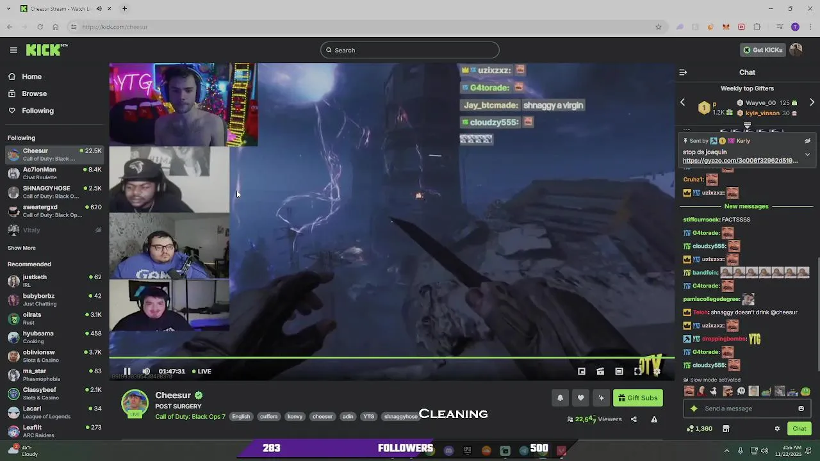Enter fullscreen mode on the video
Viewport: 820px width, 461px height.
[x=638, y=371]
